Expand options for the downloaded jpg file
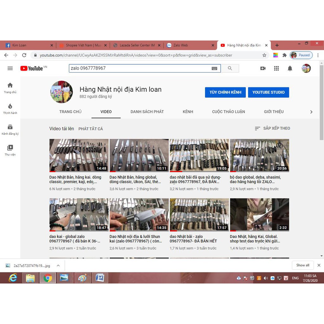 tap(58, 265)
